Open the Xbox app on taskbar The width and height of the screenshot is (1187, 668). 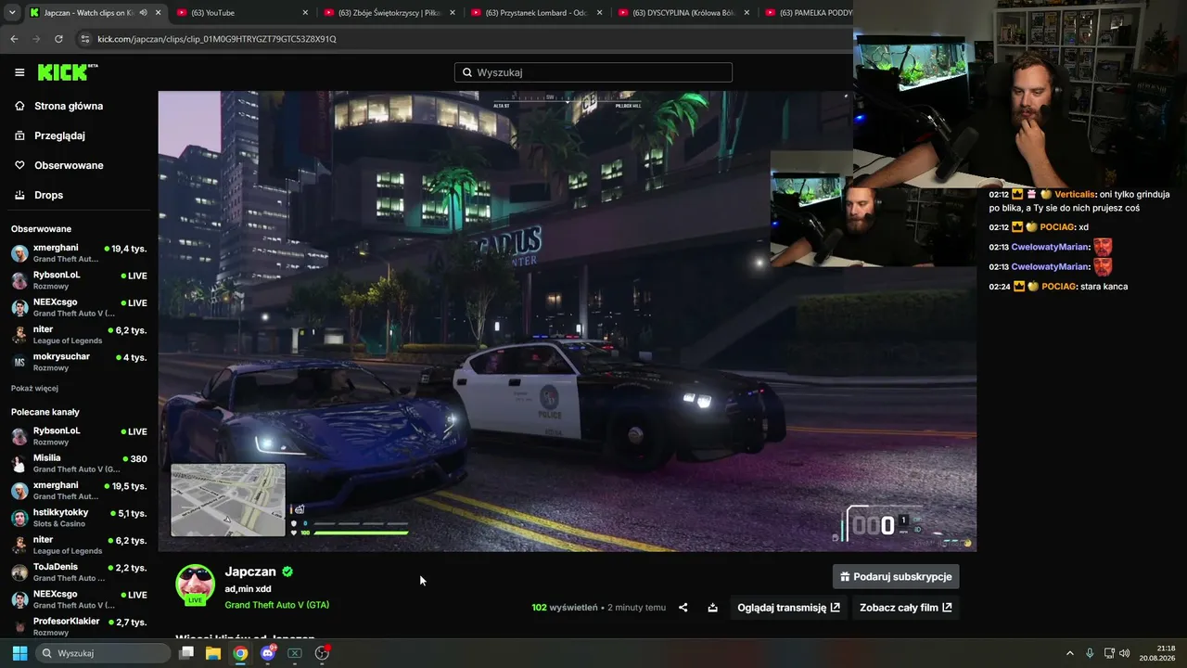coord(295,653)
